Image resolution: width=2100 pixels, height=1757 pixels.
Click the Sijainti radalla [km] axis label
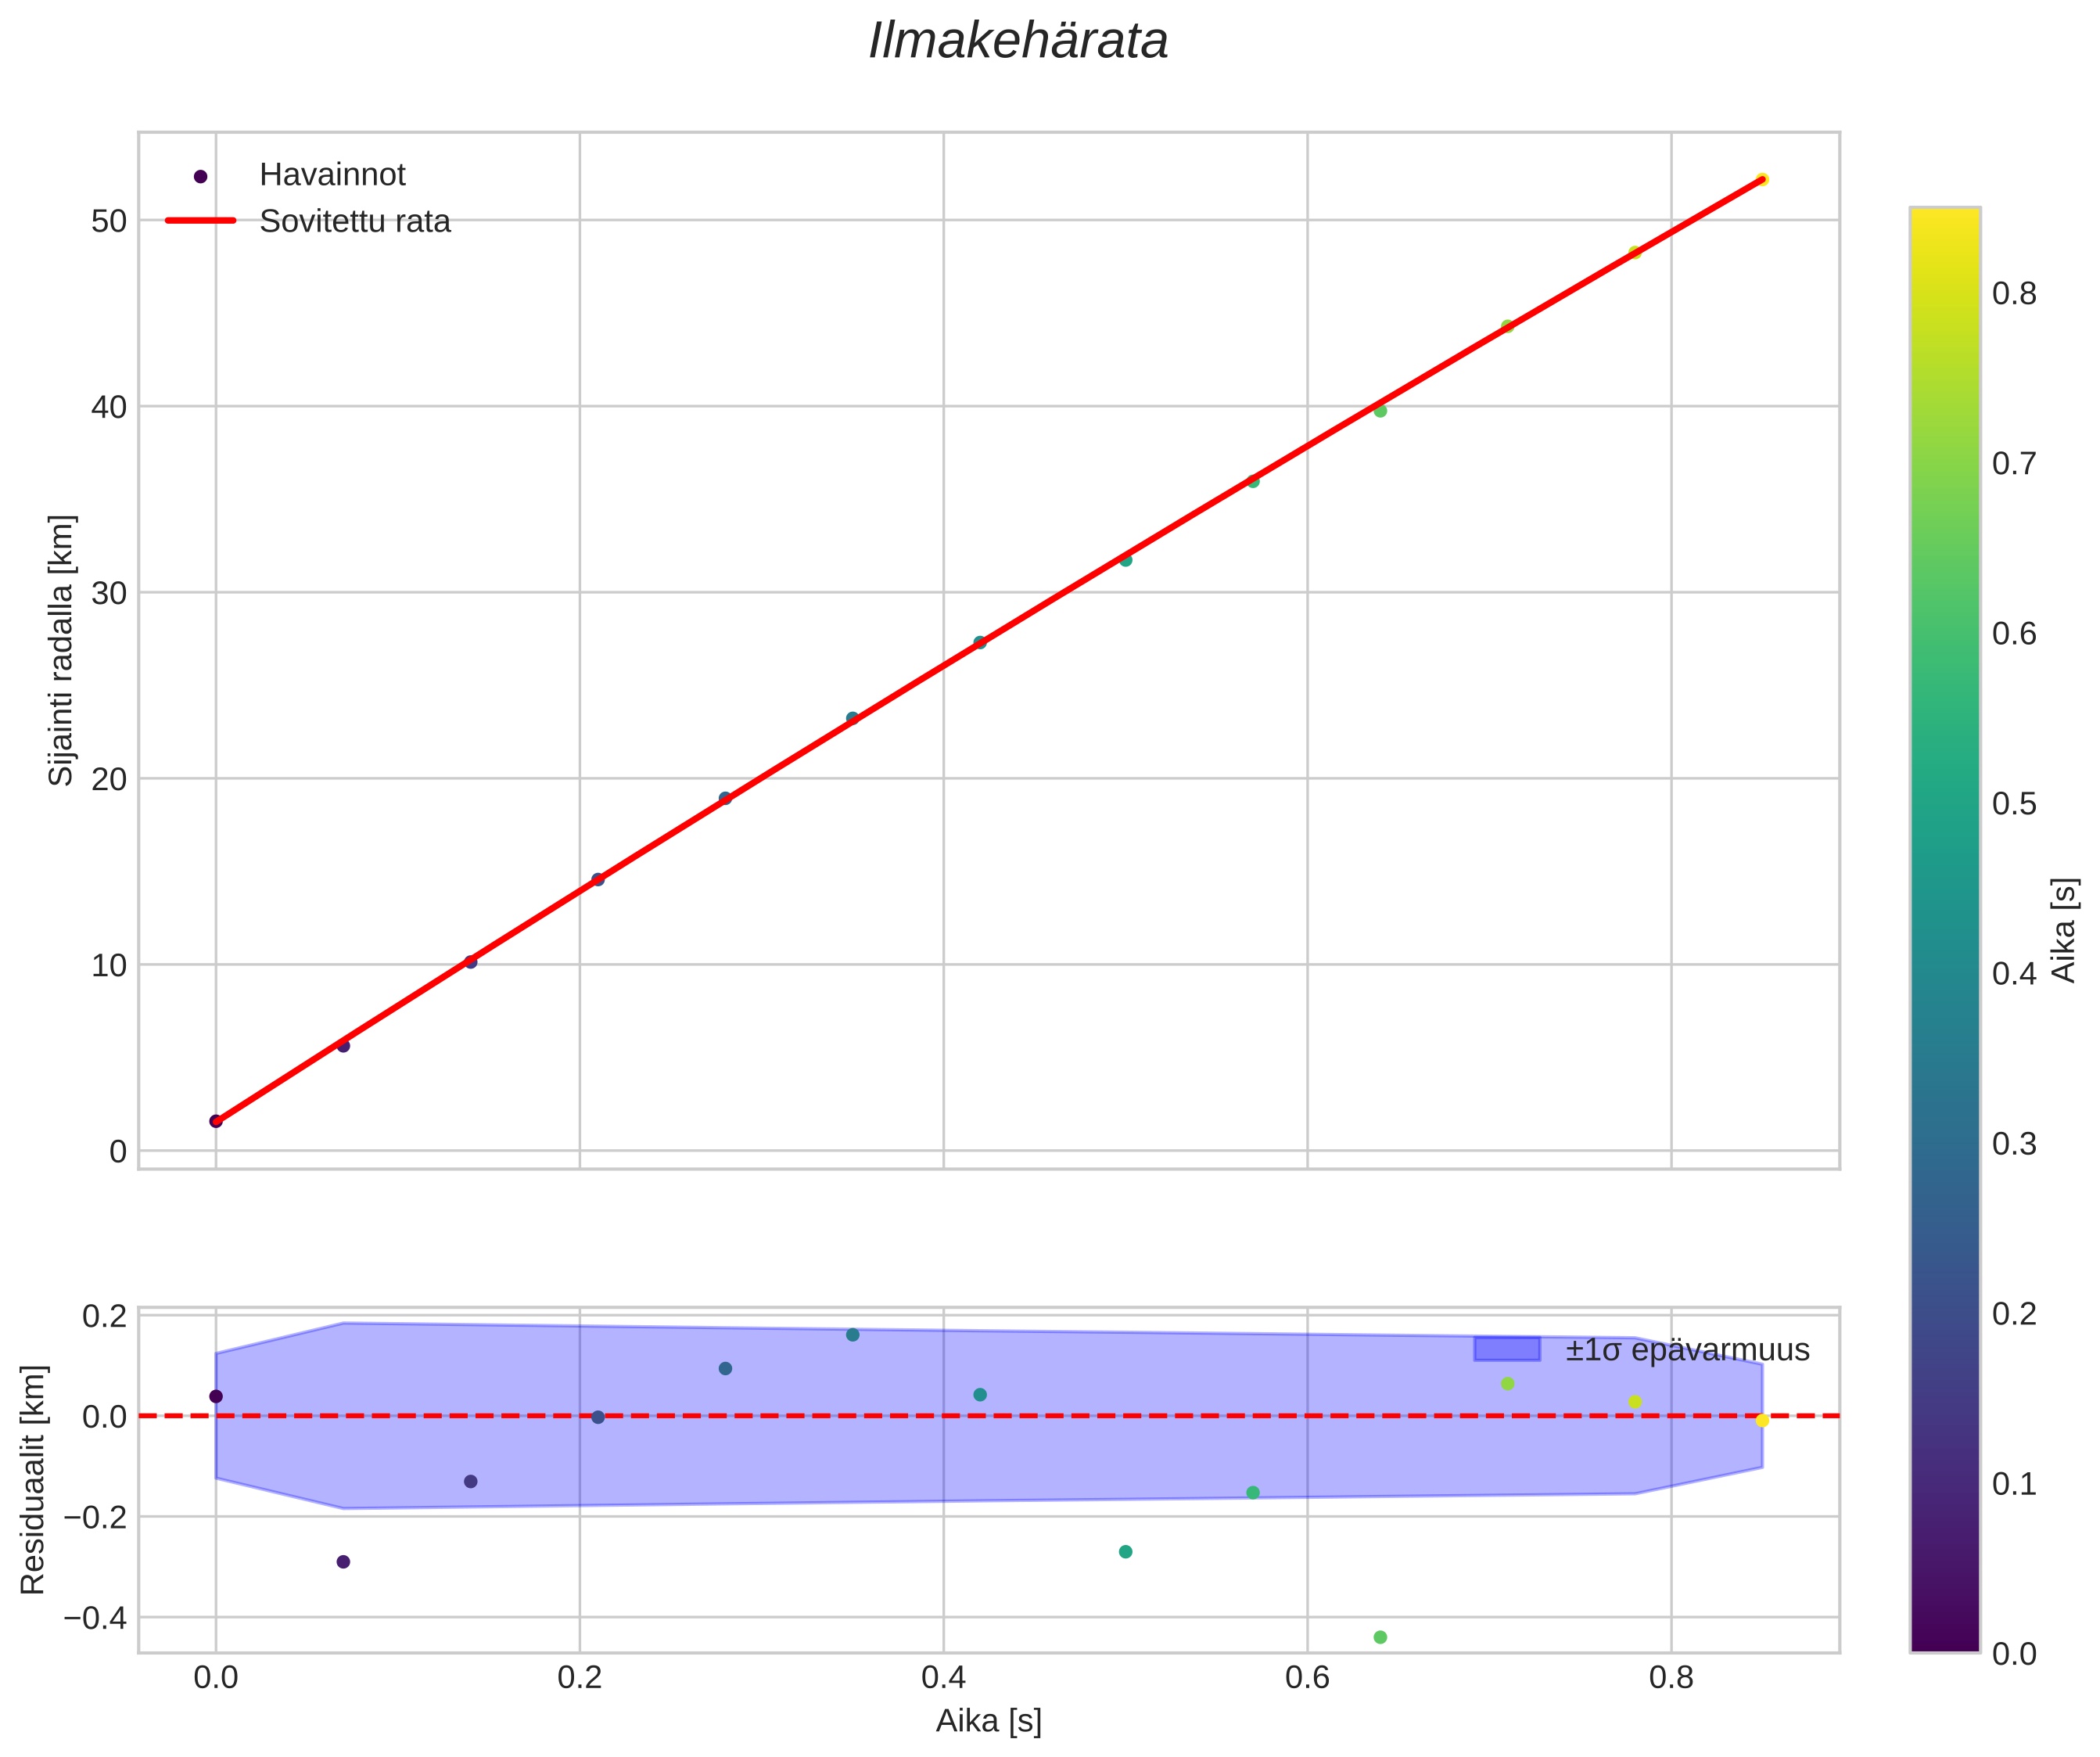62,650
